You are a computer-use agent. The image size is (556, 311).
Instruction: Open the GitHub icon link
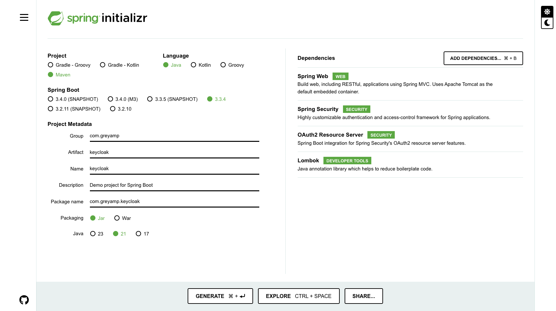(x=24, y=300)
